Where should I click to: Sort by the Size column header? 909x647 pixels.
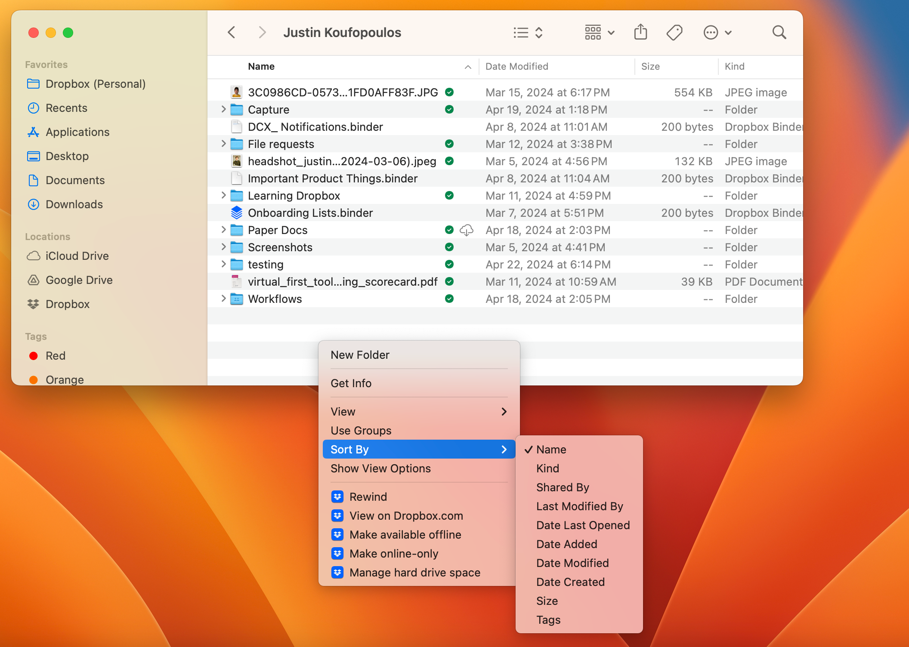coord(676,66)
